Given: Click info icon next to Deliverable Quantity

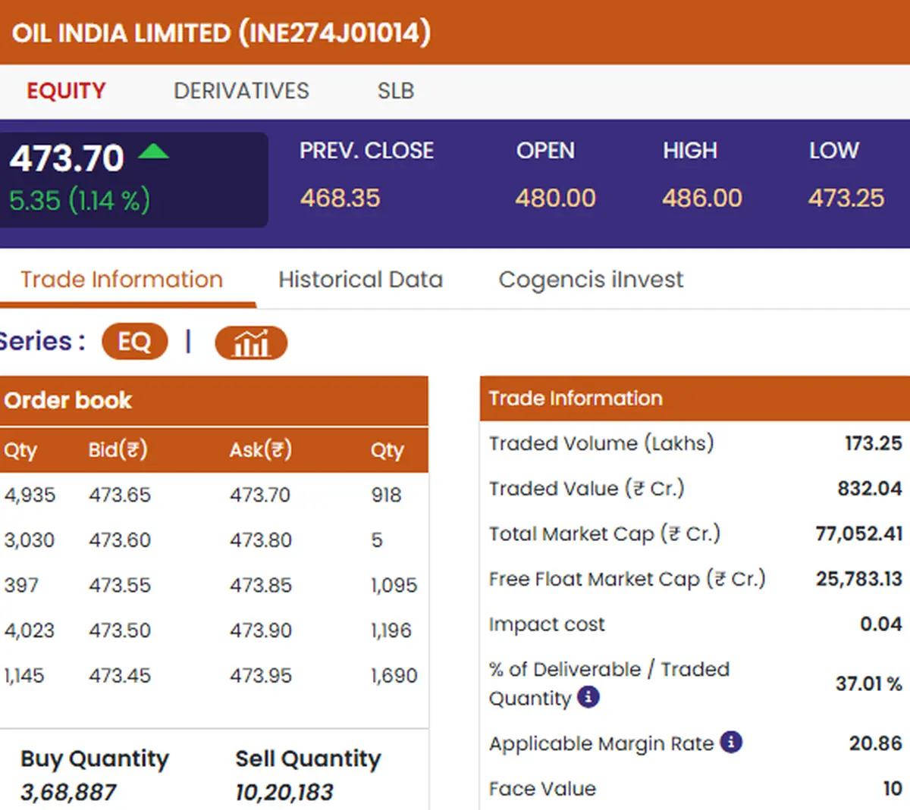Looking at the screenshot, I should point(588,696).
